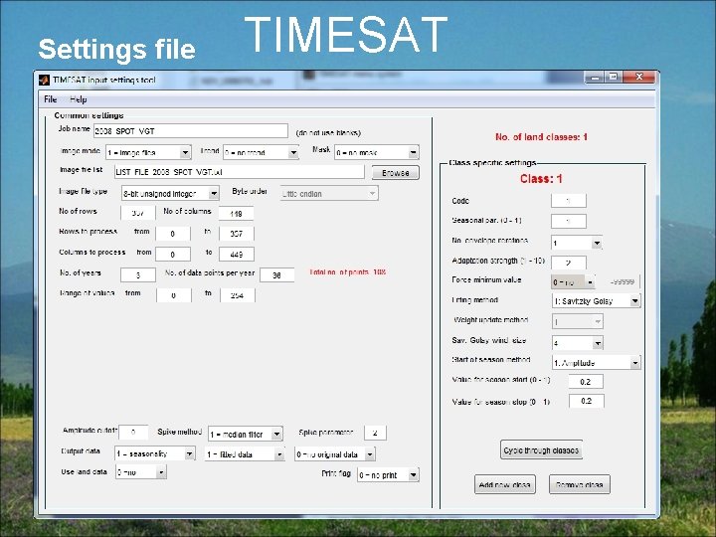Image resolution: width=716 pixels, height=537 pixels.
Task: Open the Start of season method dropdown
Action: (597, 363)
